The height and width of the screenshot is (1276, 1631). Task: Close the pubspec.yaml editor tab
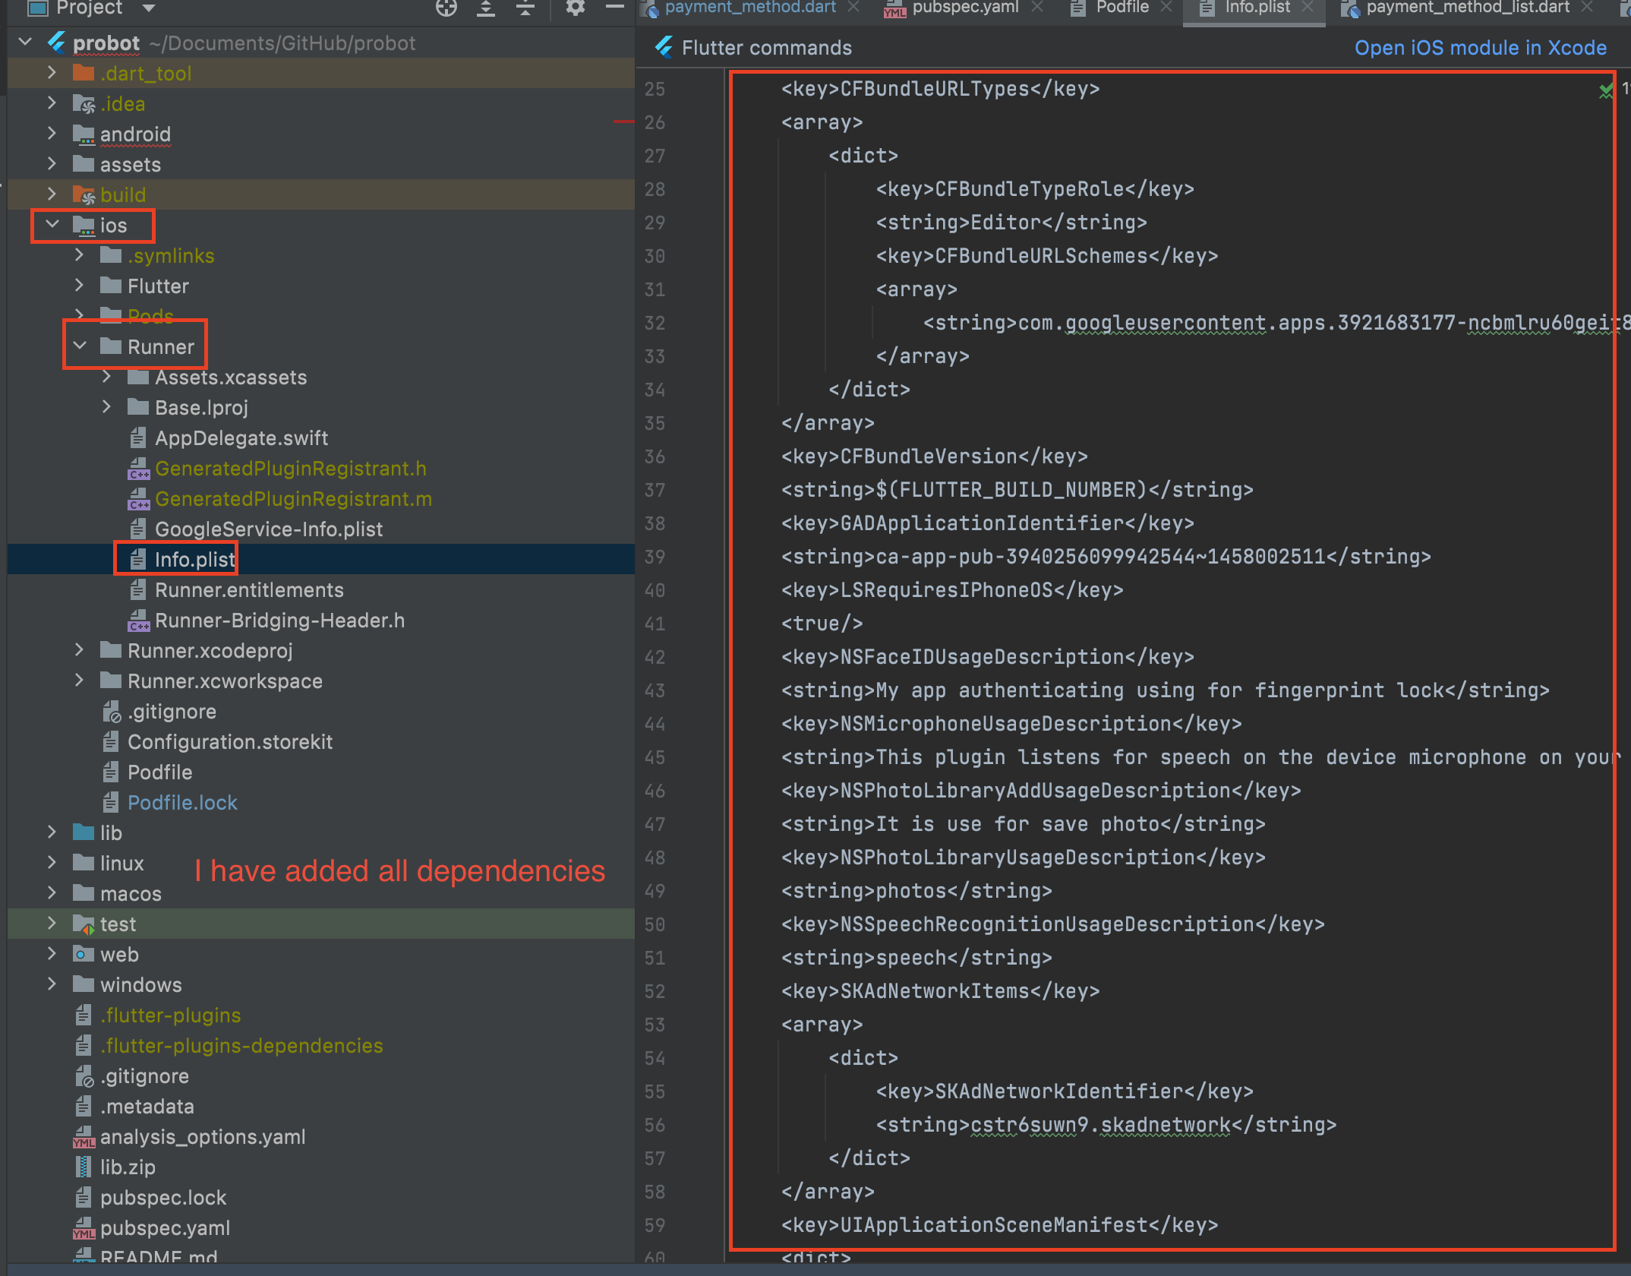point(1037,7)
